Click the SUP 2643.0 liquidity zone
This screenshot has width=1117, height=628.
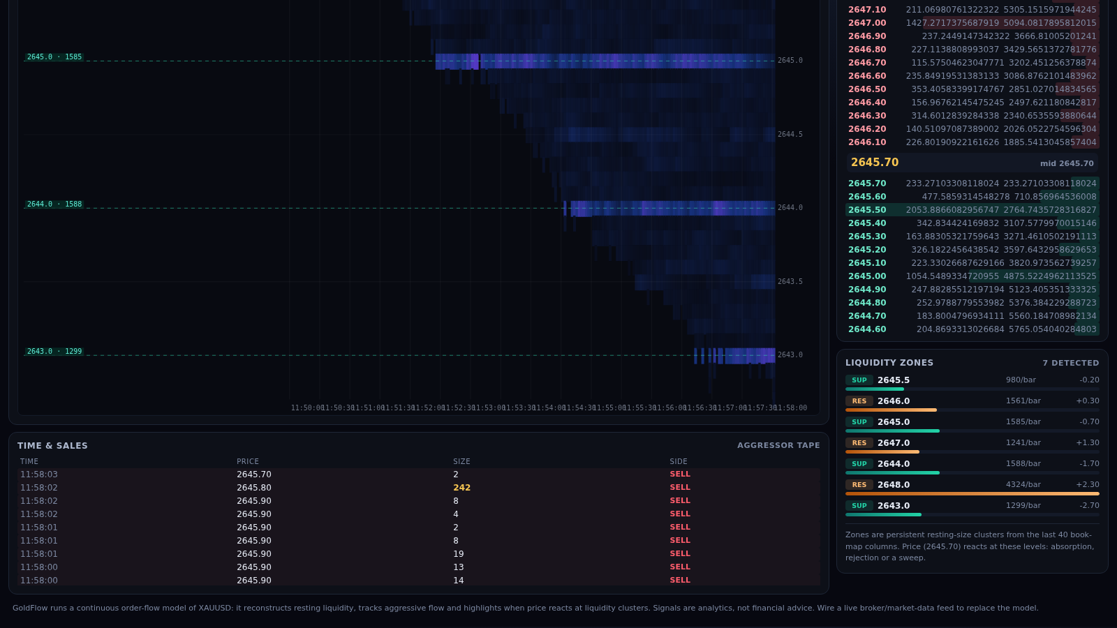(972, 509)
